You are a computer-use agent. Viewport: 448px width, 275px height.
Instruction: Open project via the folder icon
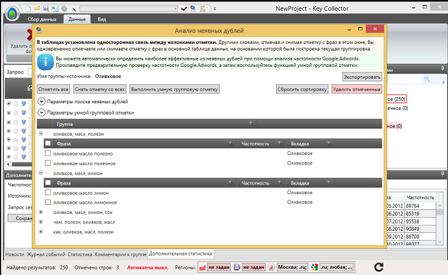[x=37, y=8]
